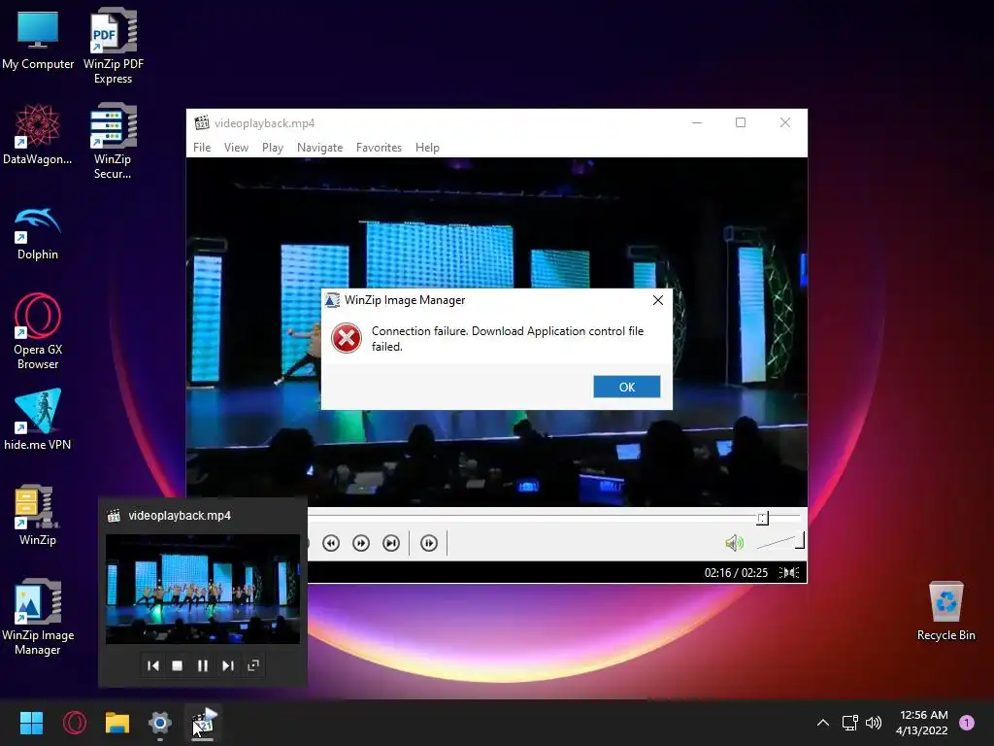Viewport: 994px width, 746px height.
Task: Click the 02:16 / 02:25 time display
Action: [x=736, y=573]
